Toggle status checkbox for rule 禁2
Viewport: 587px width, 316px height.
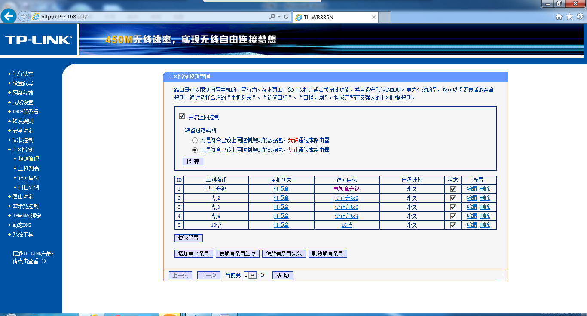pyautogui.click(x=453, y=198)
